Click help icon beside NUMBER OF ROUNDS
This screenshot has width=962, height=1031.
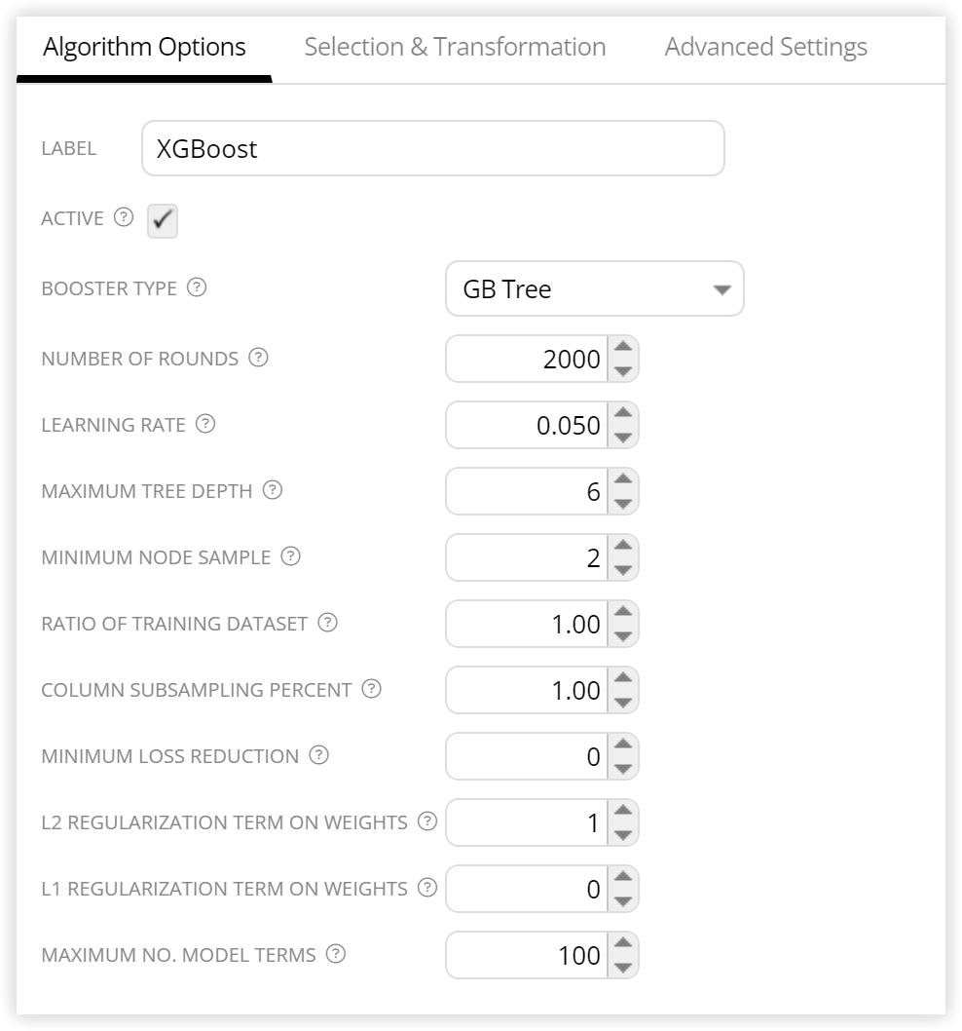coord(258,358)
